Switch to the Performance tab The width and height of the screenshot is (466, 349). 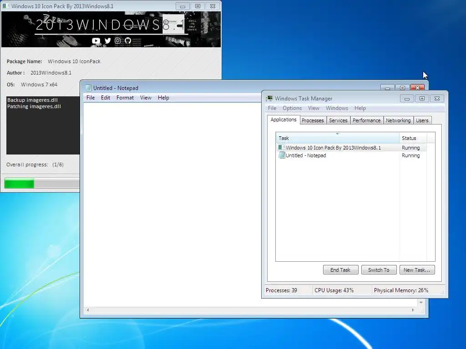coord(366,120)
